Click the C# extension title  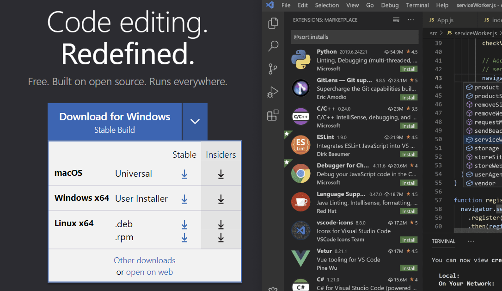[320, 279]
